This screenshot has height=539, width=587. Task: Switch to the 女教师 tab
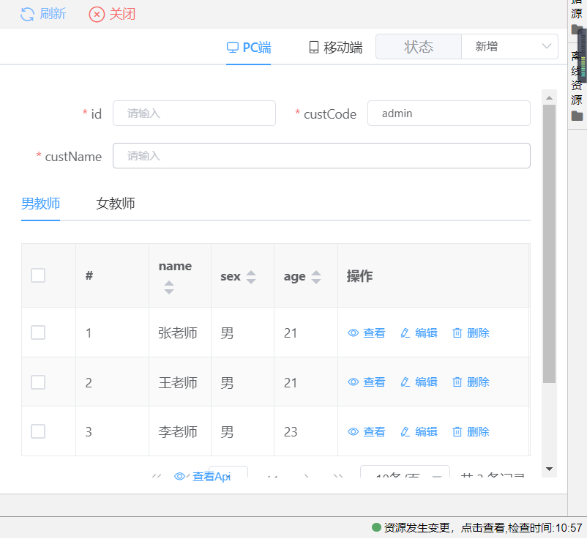click(x=116, y=204)
